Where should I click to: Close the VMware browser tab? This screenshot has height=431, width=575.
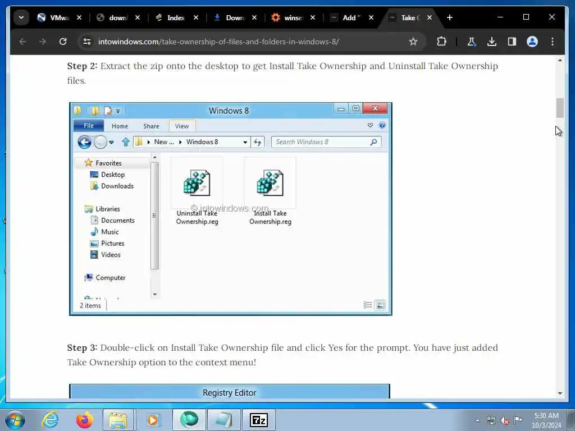[79, 17]
